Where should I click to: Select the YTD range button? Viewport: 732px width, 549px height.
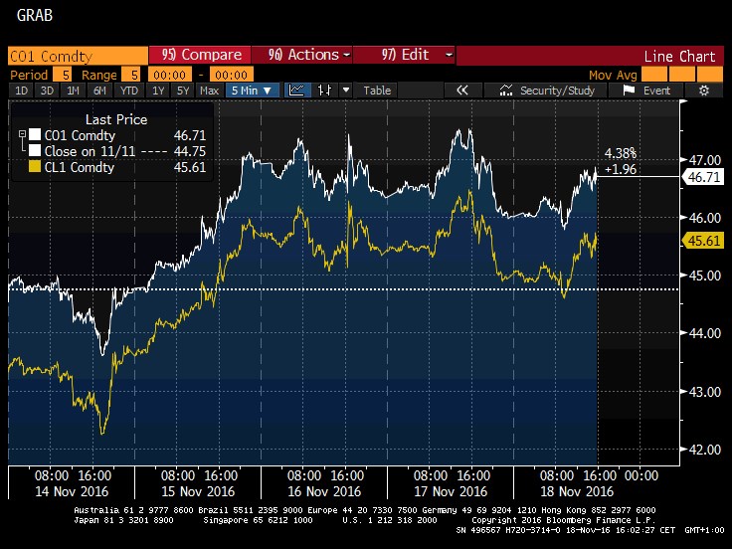pos(128,91)
